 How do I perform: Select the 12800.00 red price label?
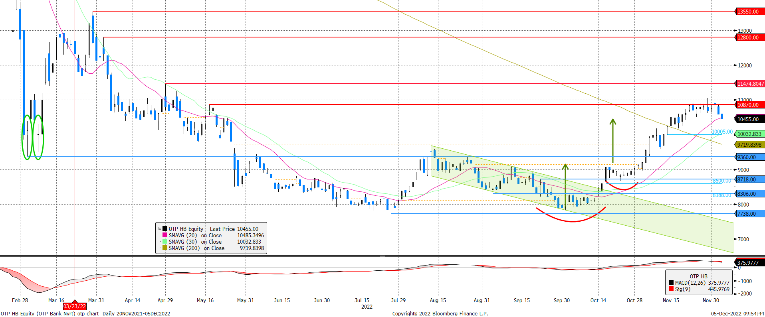[x=750, y=37]
